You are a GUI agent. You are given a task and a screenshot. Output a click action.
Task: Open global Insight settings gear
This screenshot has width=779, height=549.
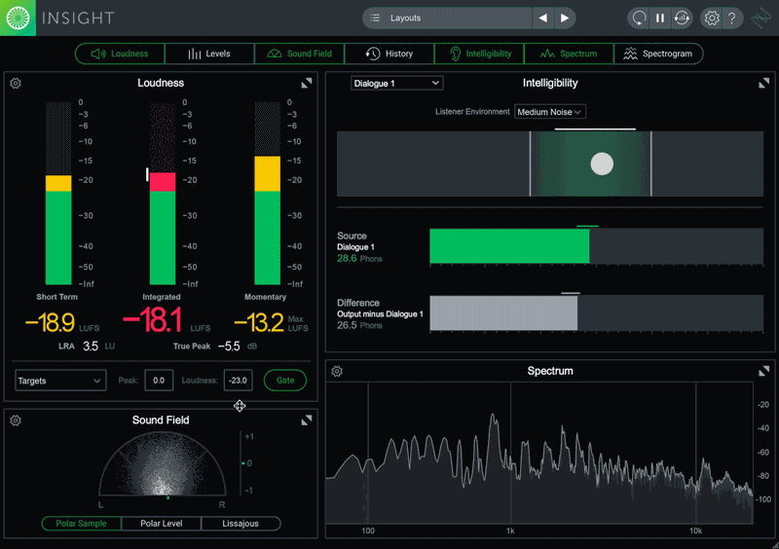coord(712,18)
